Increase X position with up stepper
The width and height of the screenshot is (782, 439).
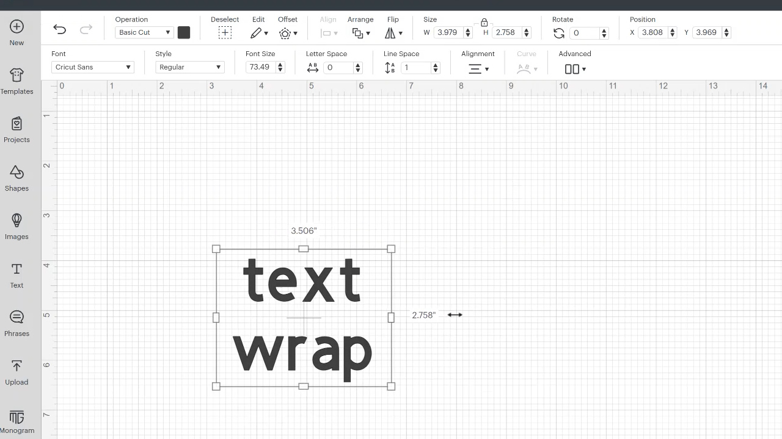673,30
